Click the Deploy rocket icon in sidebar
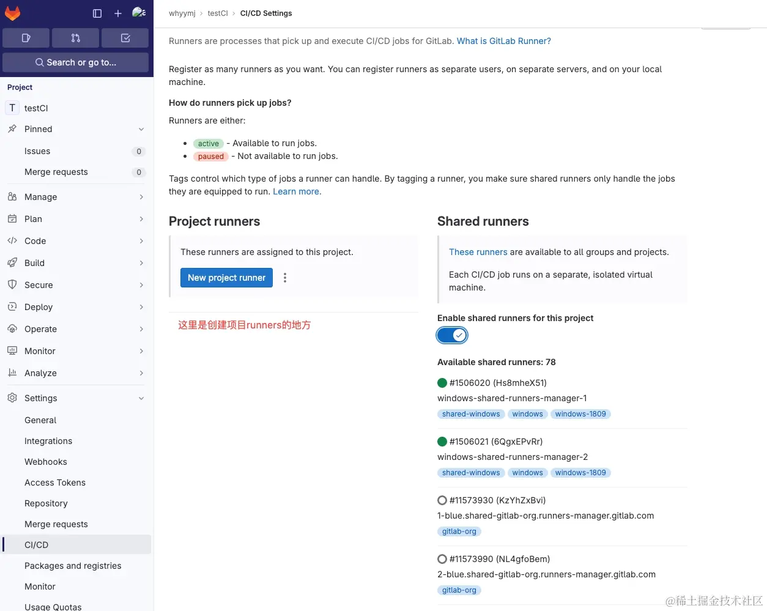This screenshot has height=611, width=767. pos(12,307)
